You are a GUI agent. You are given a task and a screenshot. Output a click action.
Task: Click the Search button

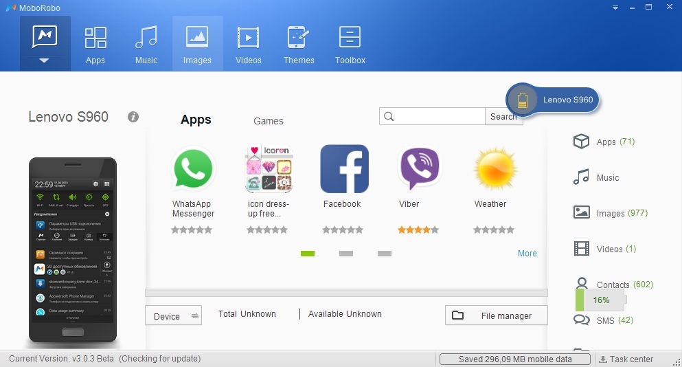click(503, 116)
